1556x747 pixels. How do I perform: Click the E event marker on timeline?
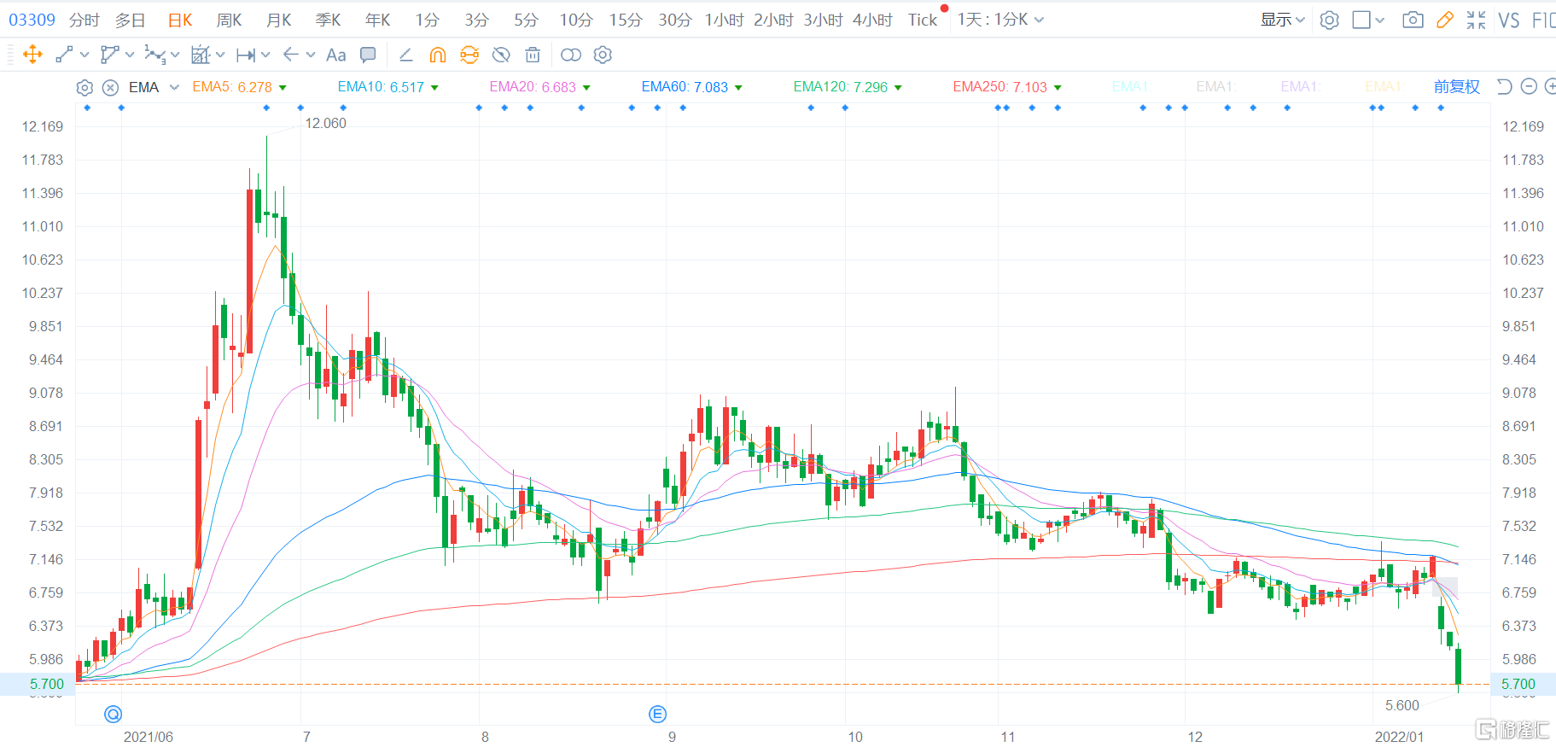[x=657, y=714]
